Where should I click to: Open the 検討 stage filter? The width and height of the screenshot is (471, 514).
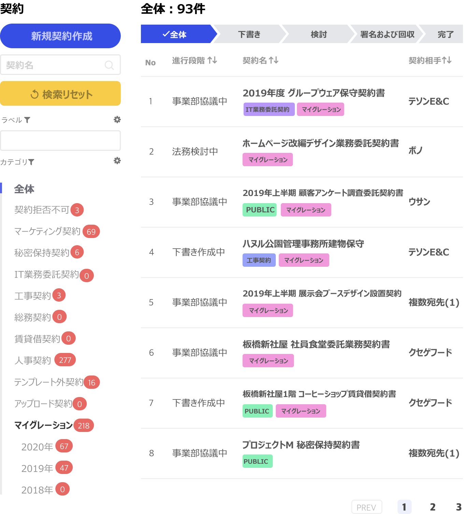point(318,34)
